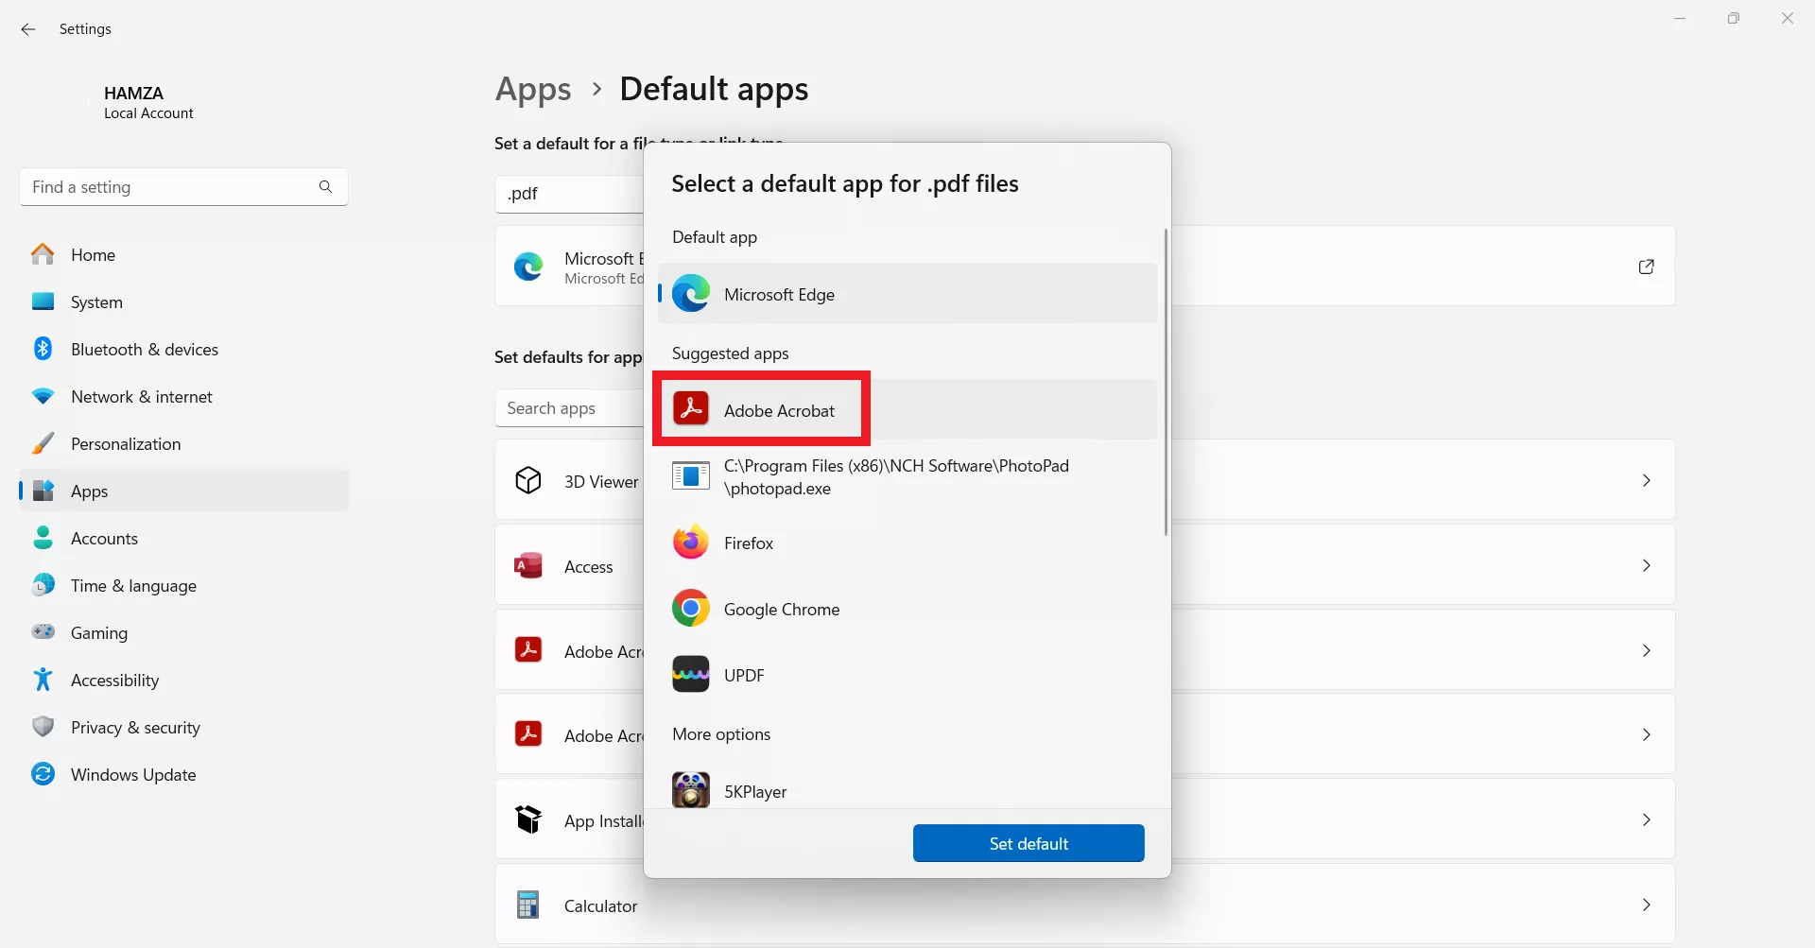Open the Accessibility settings

click(x=115, y=680)
